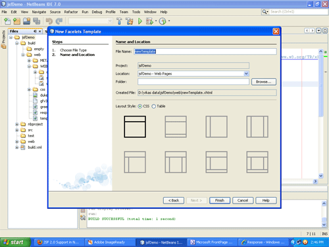Select the header with left sidebar layout
The height and width of the screenshot is (247, 329).
(x=135, y=162)
